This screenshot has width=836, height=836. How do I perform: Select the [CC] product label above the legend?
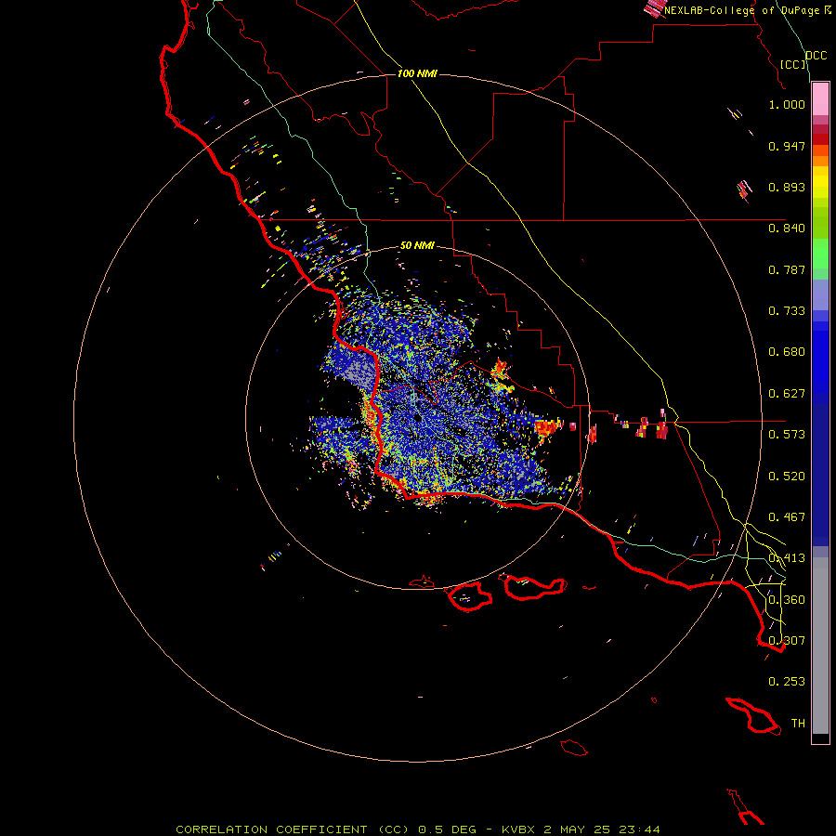click(793, 64)
